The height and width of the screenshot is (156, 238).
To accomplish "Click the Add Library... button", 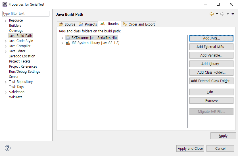I will coord(211,64).
